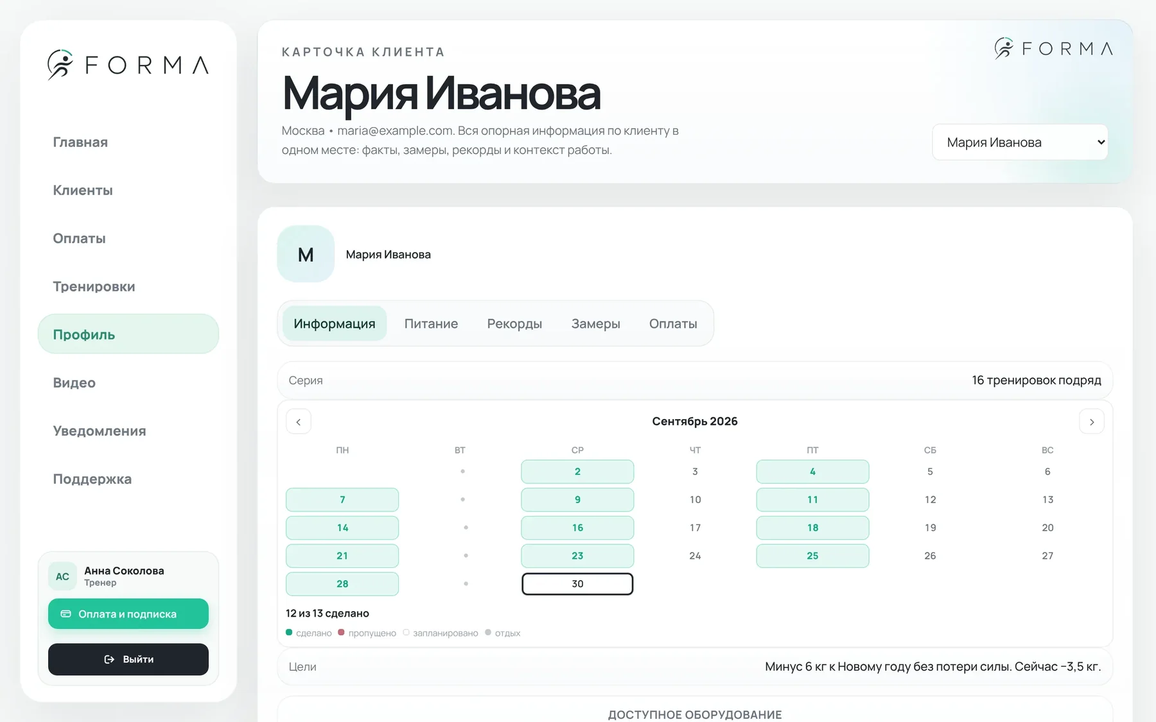Select September 18 in the calendar
This screenshot has width=1156, height=722.
click(812, 528)
